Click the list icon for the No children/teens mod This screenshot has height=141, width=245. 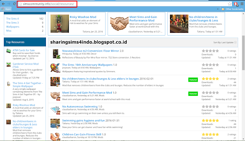tap(55, 82)
